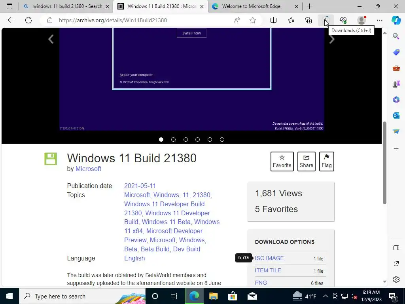Go back to previous page
This screenshot has width=405, height=304.
click(11, 20)
